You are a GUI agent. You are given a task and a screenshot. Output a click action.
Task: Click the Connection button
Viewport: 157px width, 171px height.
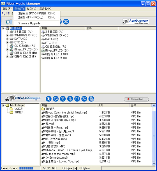[x=136, y=99]
